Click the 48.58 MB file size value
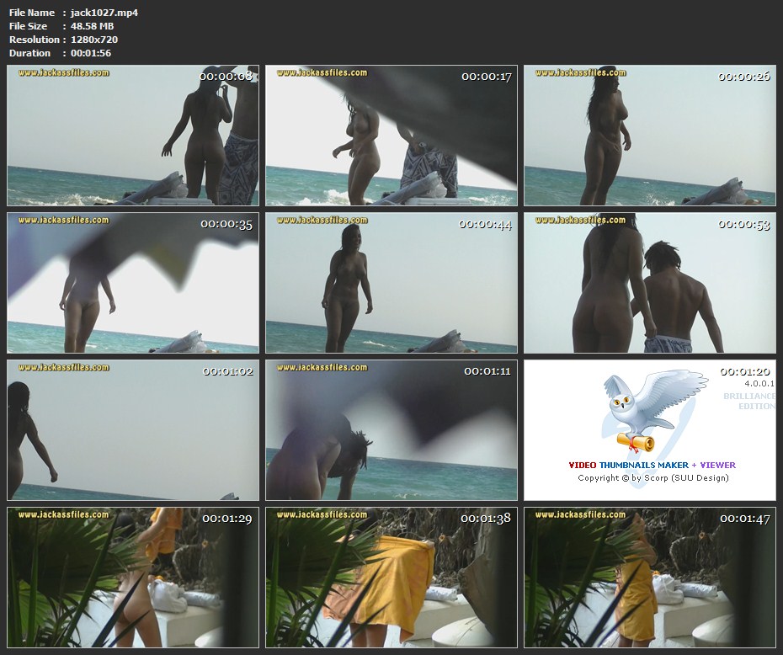 pos(93,26)
